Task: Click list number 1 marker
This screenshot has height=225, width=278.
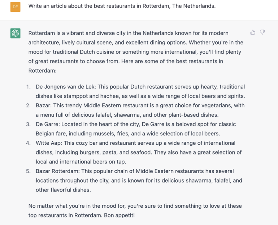Action: (29, 87)
